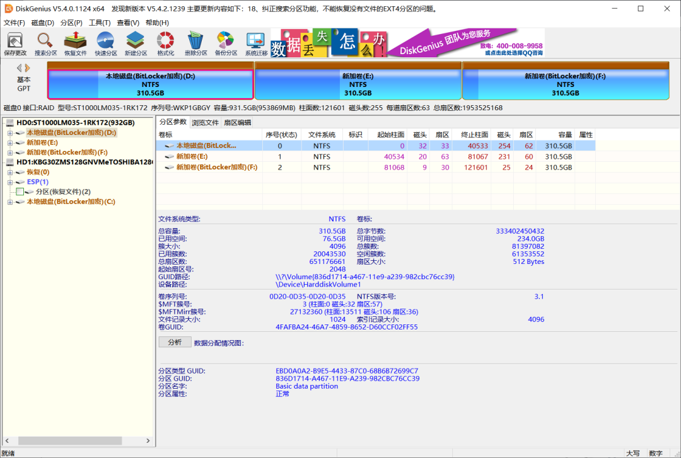
Task: Select the 新加卷(BitLocker加密)(F:) row in partition table
Action: tap(216, 168)
